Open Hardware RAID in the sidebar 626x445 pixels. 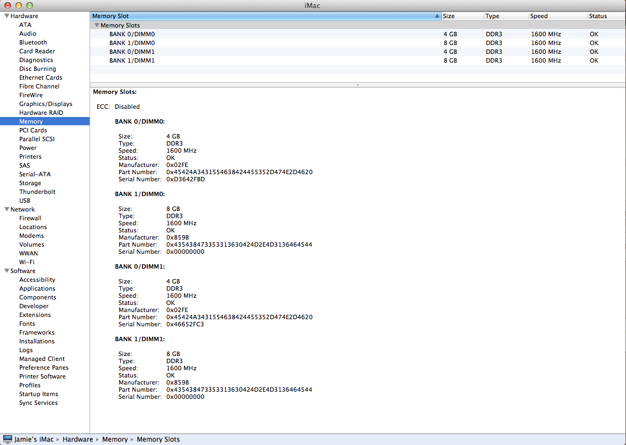click(41, 113)
